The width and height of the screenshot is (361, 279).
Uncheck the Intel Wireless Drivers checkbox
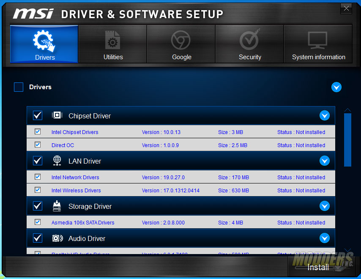click(x=38, y=190)
